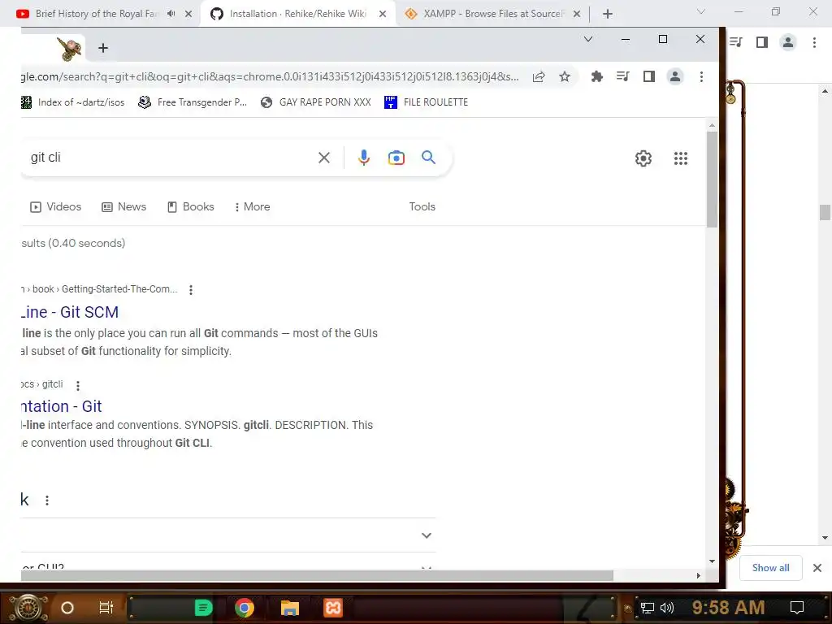The width and height of the screenshot is (832, 624).
Task: Click the vertical scrollbar down arrow of search page
Action: point(712,561)
